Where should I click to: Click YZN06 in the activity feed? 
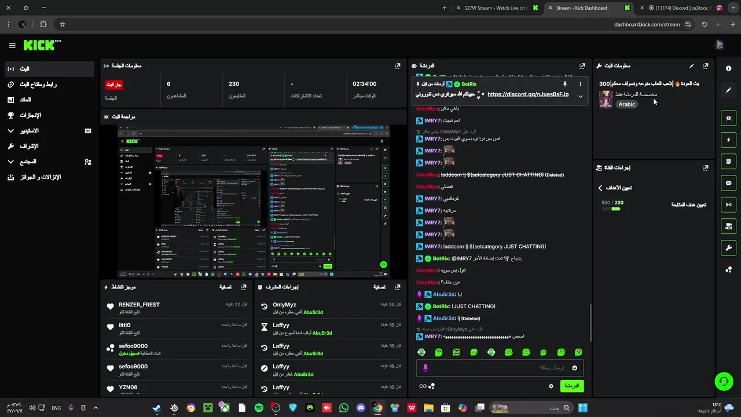(x=128, y=387)
